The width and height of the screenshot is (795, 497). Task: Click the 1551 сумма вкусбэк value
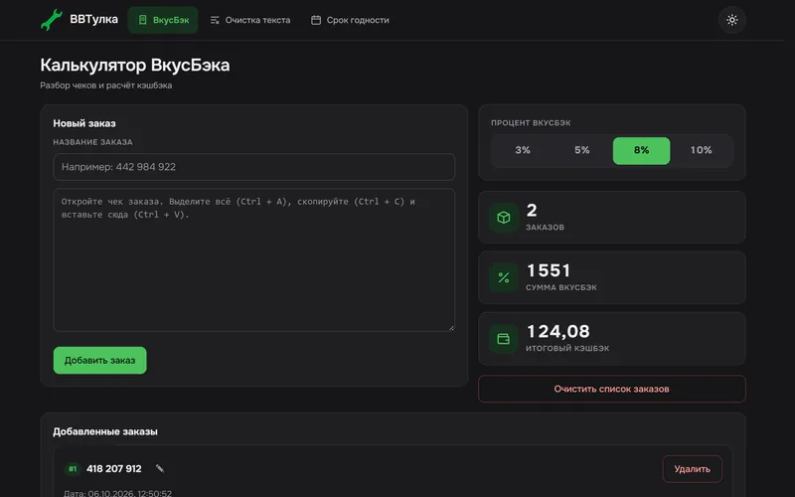tap(549, 270)
